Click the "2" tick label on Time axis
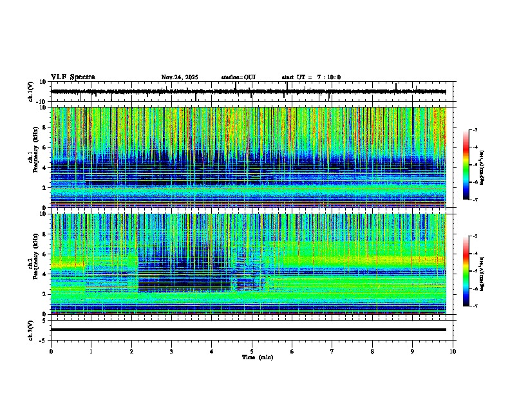Image resolution: width=510 pixels, height=394 pixels. (131, 352)
